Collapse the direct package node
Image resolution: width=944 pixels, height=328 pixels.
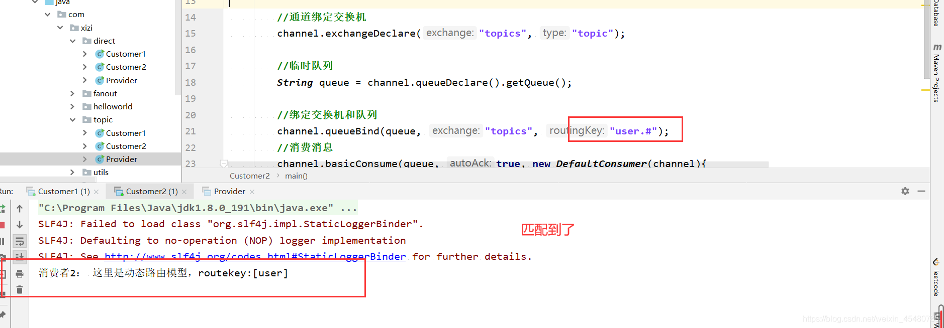click(73, 41)
